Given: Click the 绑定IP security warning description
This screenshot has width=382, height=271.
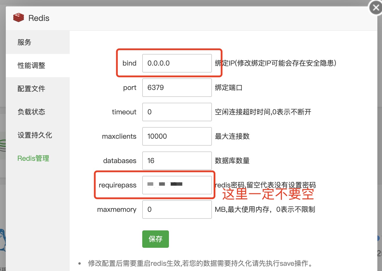Looking at the screenshot, I should click(x=276, y=63).
